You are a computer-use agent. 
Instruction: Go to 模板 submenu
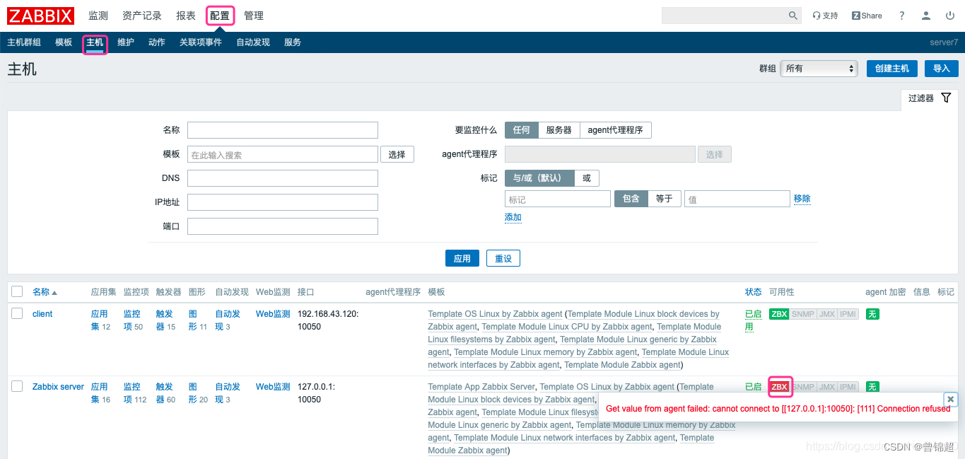64,42
